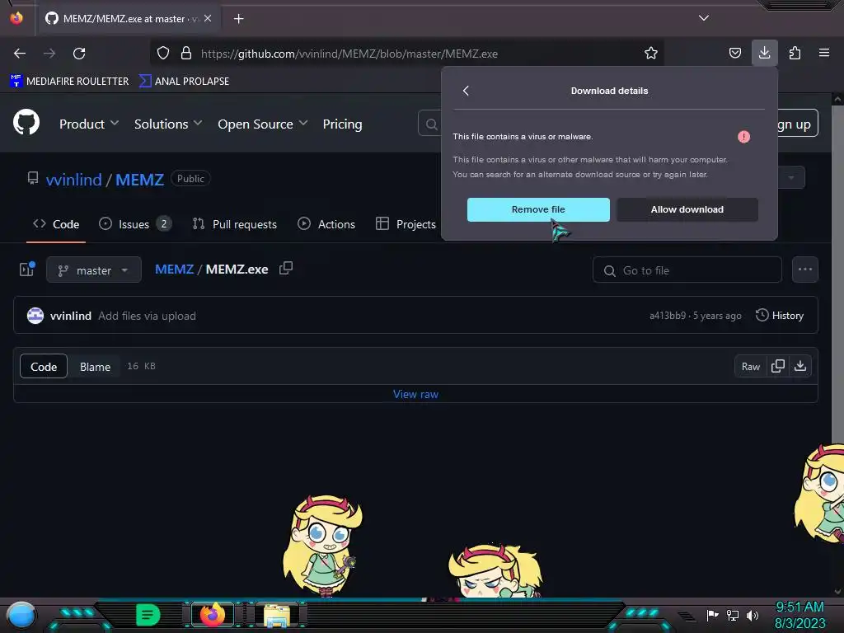Select the Issues tab

[x=135, y=224]
